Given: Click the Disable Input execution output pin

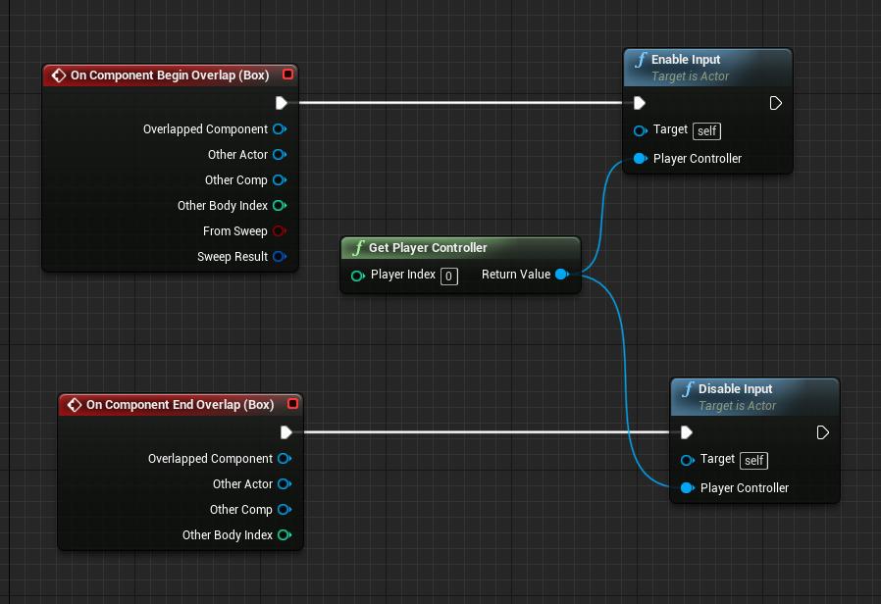Looking at the screenshot, I should 823,432.
